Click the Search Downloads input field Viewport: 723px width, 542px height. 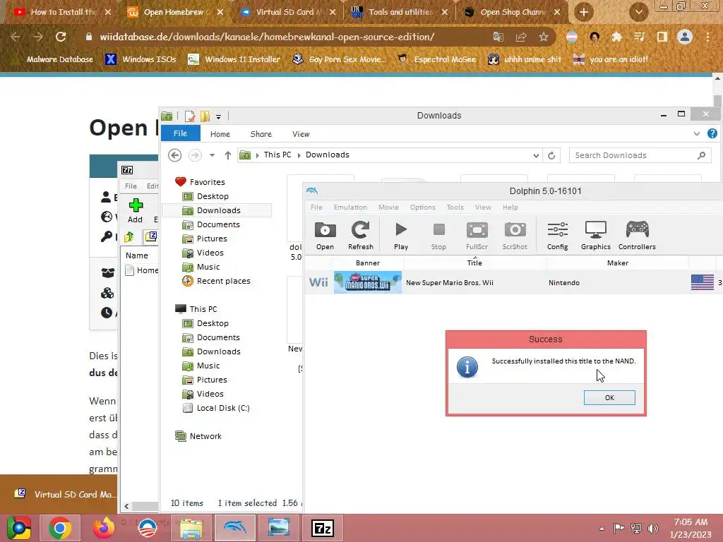pyautogui.click(x=640, y=155)
